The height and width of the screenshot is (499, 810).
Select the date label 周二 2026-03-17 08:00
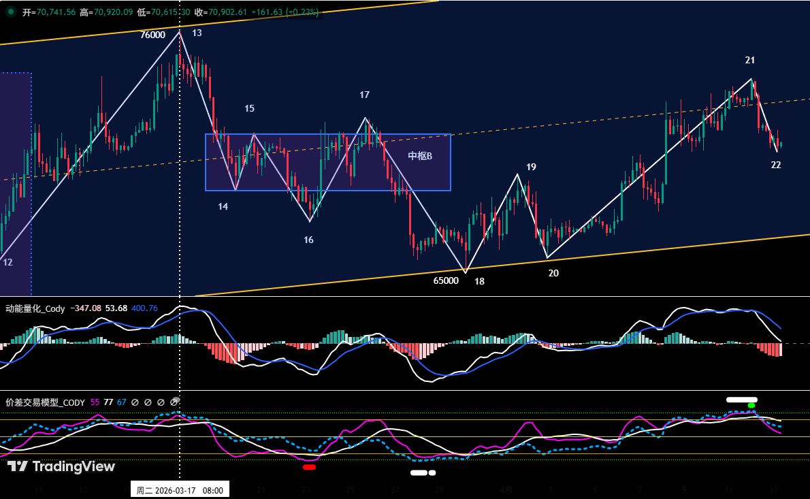[x=179, y=489]
